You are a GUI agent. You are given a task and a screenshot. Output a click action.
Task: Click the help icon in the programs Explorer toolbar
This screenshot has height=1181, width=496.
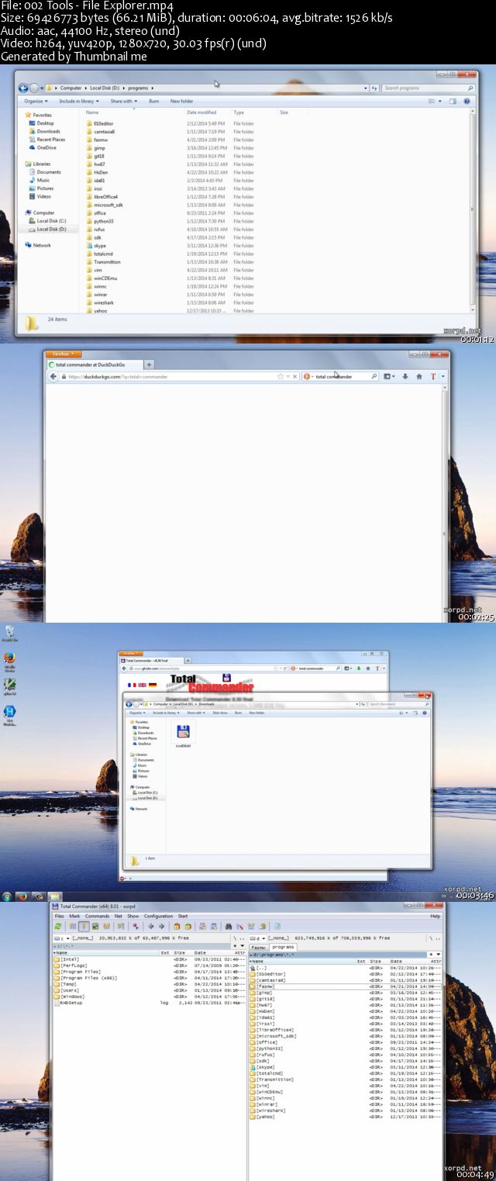point(467,101)
